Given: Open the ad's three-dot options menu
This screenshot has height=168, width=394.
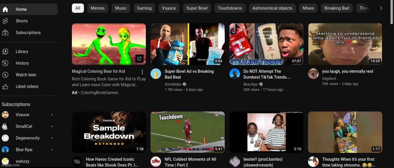Looking at the screenshot, I should [x=142, y=72].
